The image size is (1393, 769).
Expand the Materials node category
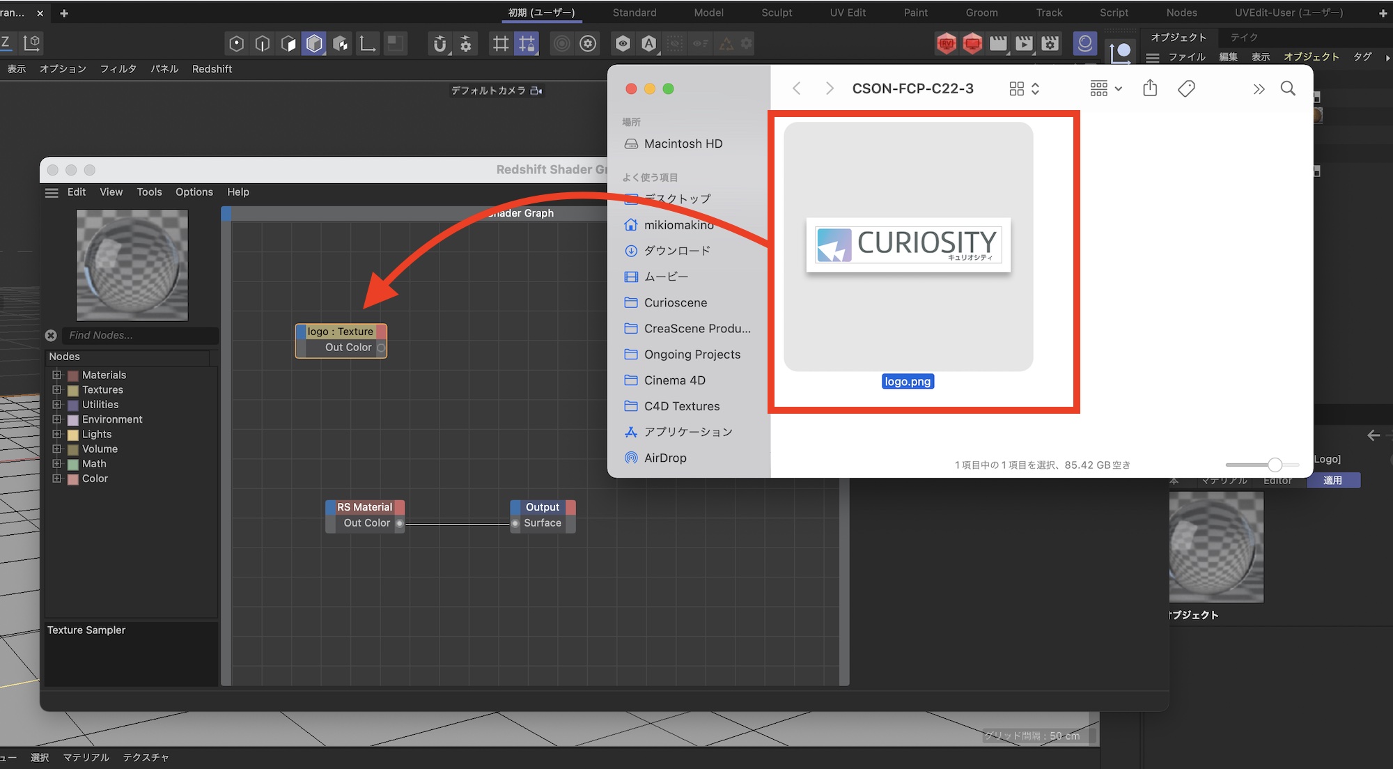pyautogui.click(x=57, y=375)
